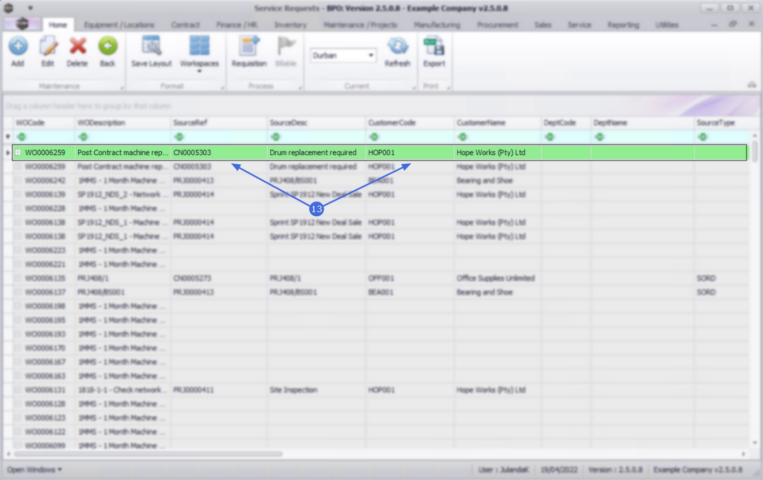Click the WODescription filter row icon
The image size is (763, 480).
pyautogui.click(x=83, y=137)
